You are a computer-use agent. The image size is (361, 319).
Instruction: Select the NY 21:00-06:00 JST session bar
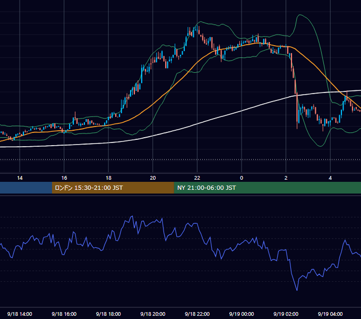click(267, 188)
